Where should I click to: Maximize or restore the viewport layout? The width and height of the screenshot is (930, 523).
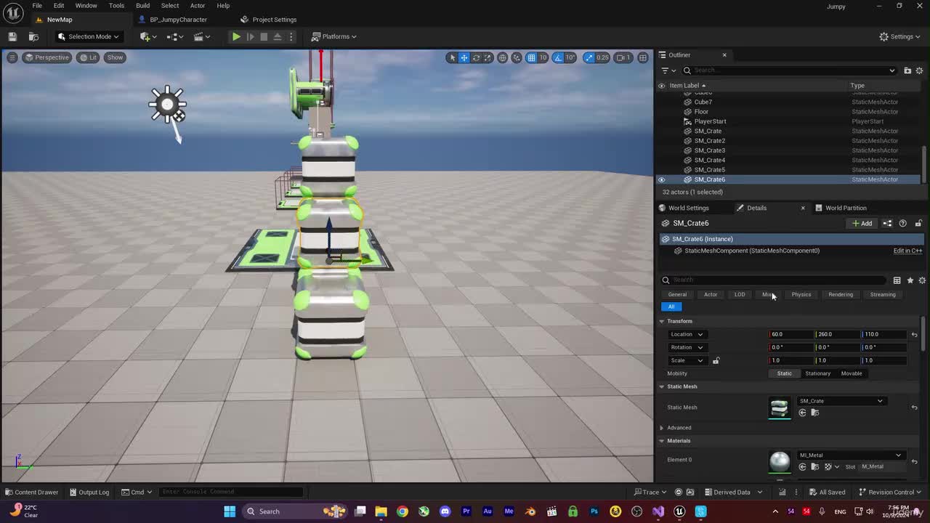click(643, 57)
